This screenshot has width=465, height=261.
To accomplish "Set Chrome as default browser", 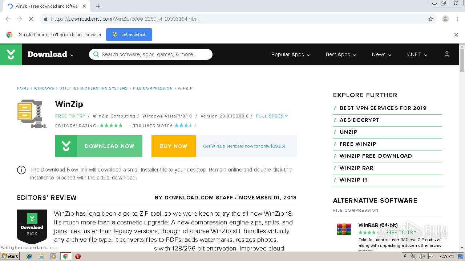I will pyautogui.click(x=129, y=34).
